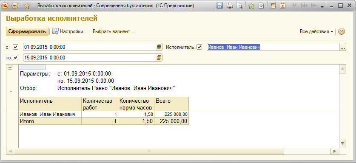Select the Количество нормо часов column header

coord(136,104)
